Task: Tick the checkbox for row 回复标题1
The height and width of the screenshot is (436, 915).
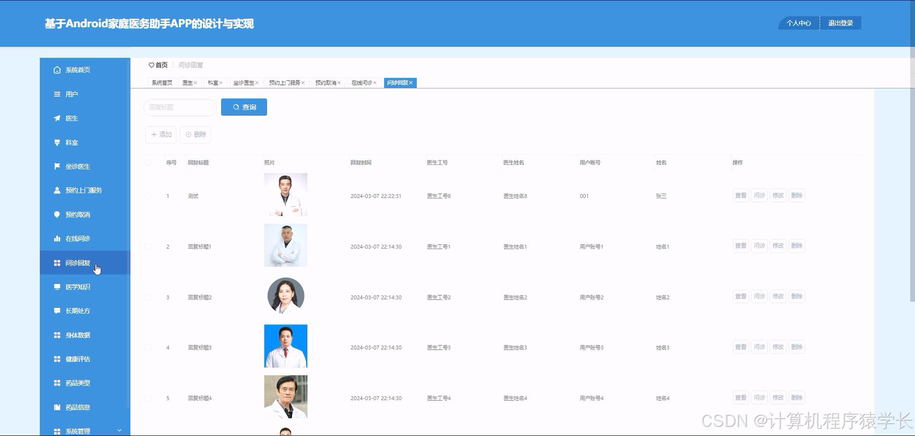Action: 148,247
